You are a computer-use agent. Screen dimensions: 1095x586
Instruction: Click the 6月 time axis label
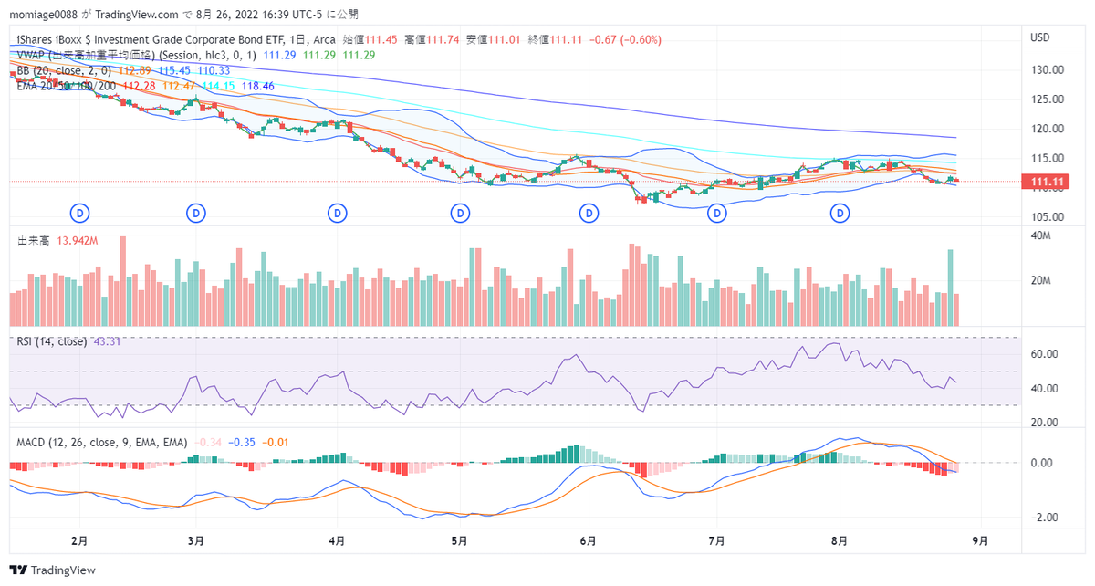click(x=589, y=540)
